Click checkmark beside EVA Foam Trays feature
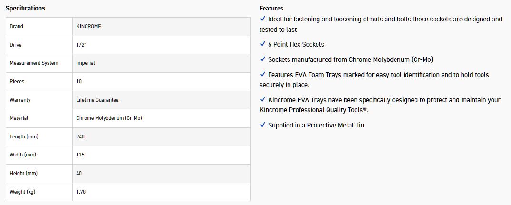This screenshot has height=205, width=511. click(x=263, y=74)
